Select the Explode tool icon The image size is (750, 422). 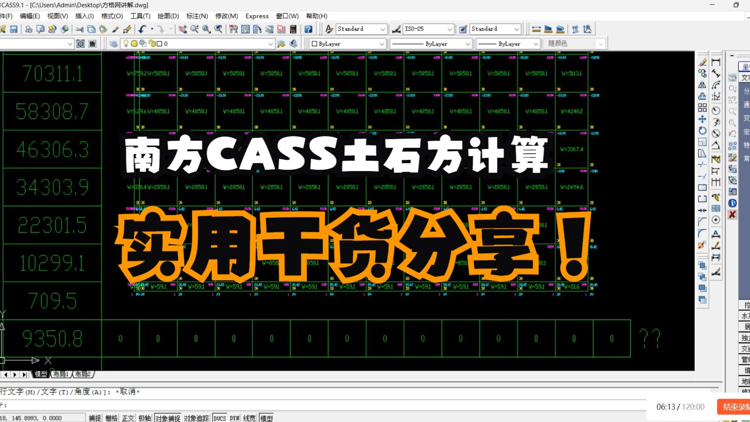(702, 245)
